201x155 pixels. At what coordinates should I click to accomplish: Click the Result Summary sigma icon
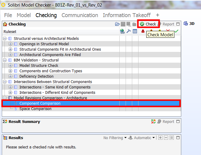[x=5, y=121]
